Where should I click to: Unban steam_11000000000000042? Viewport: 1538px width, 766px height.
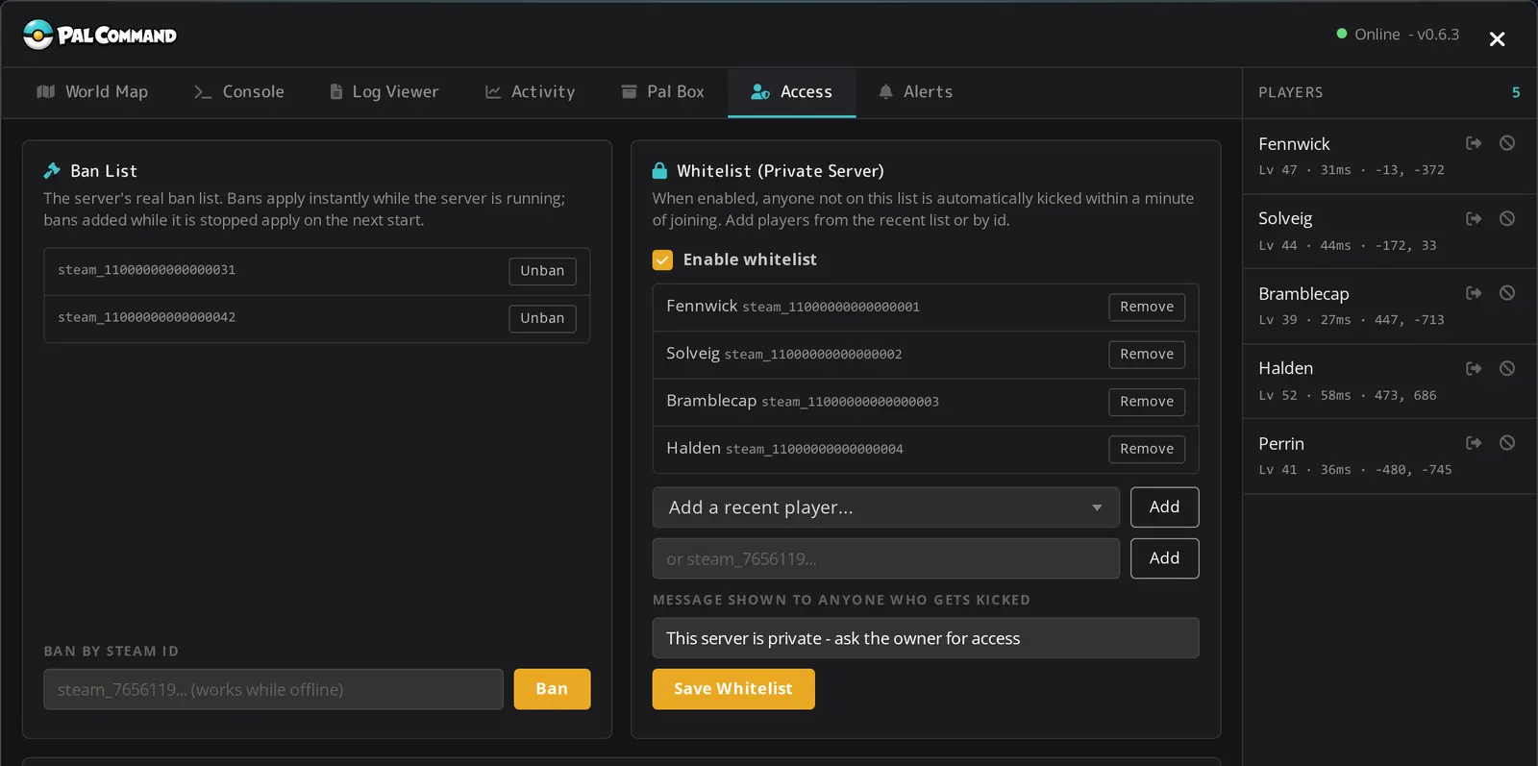pos(542,318)
